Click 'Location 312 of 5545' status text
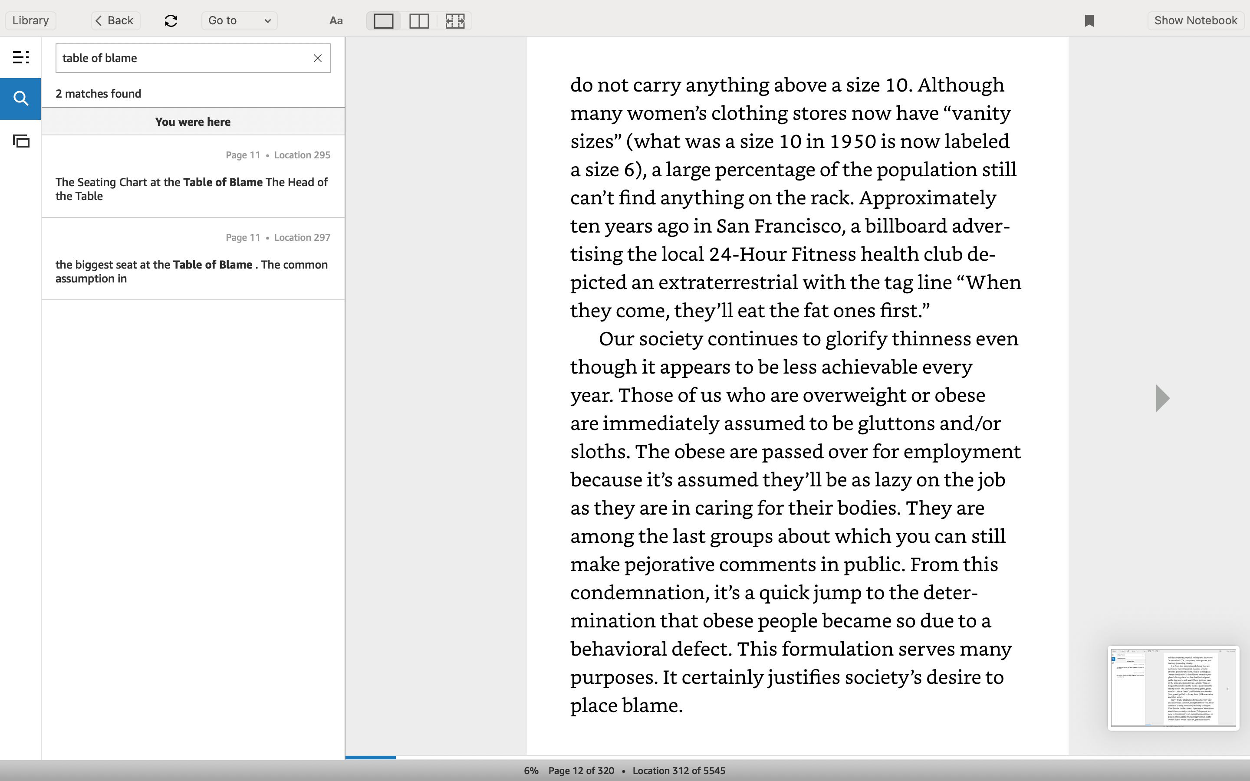Image resolution: width=1250 pixels, height=781 pixels. (679, 771)
